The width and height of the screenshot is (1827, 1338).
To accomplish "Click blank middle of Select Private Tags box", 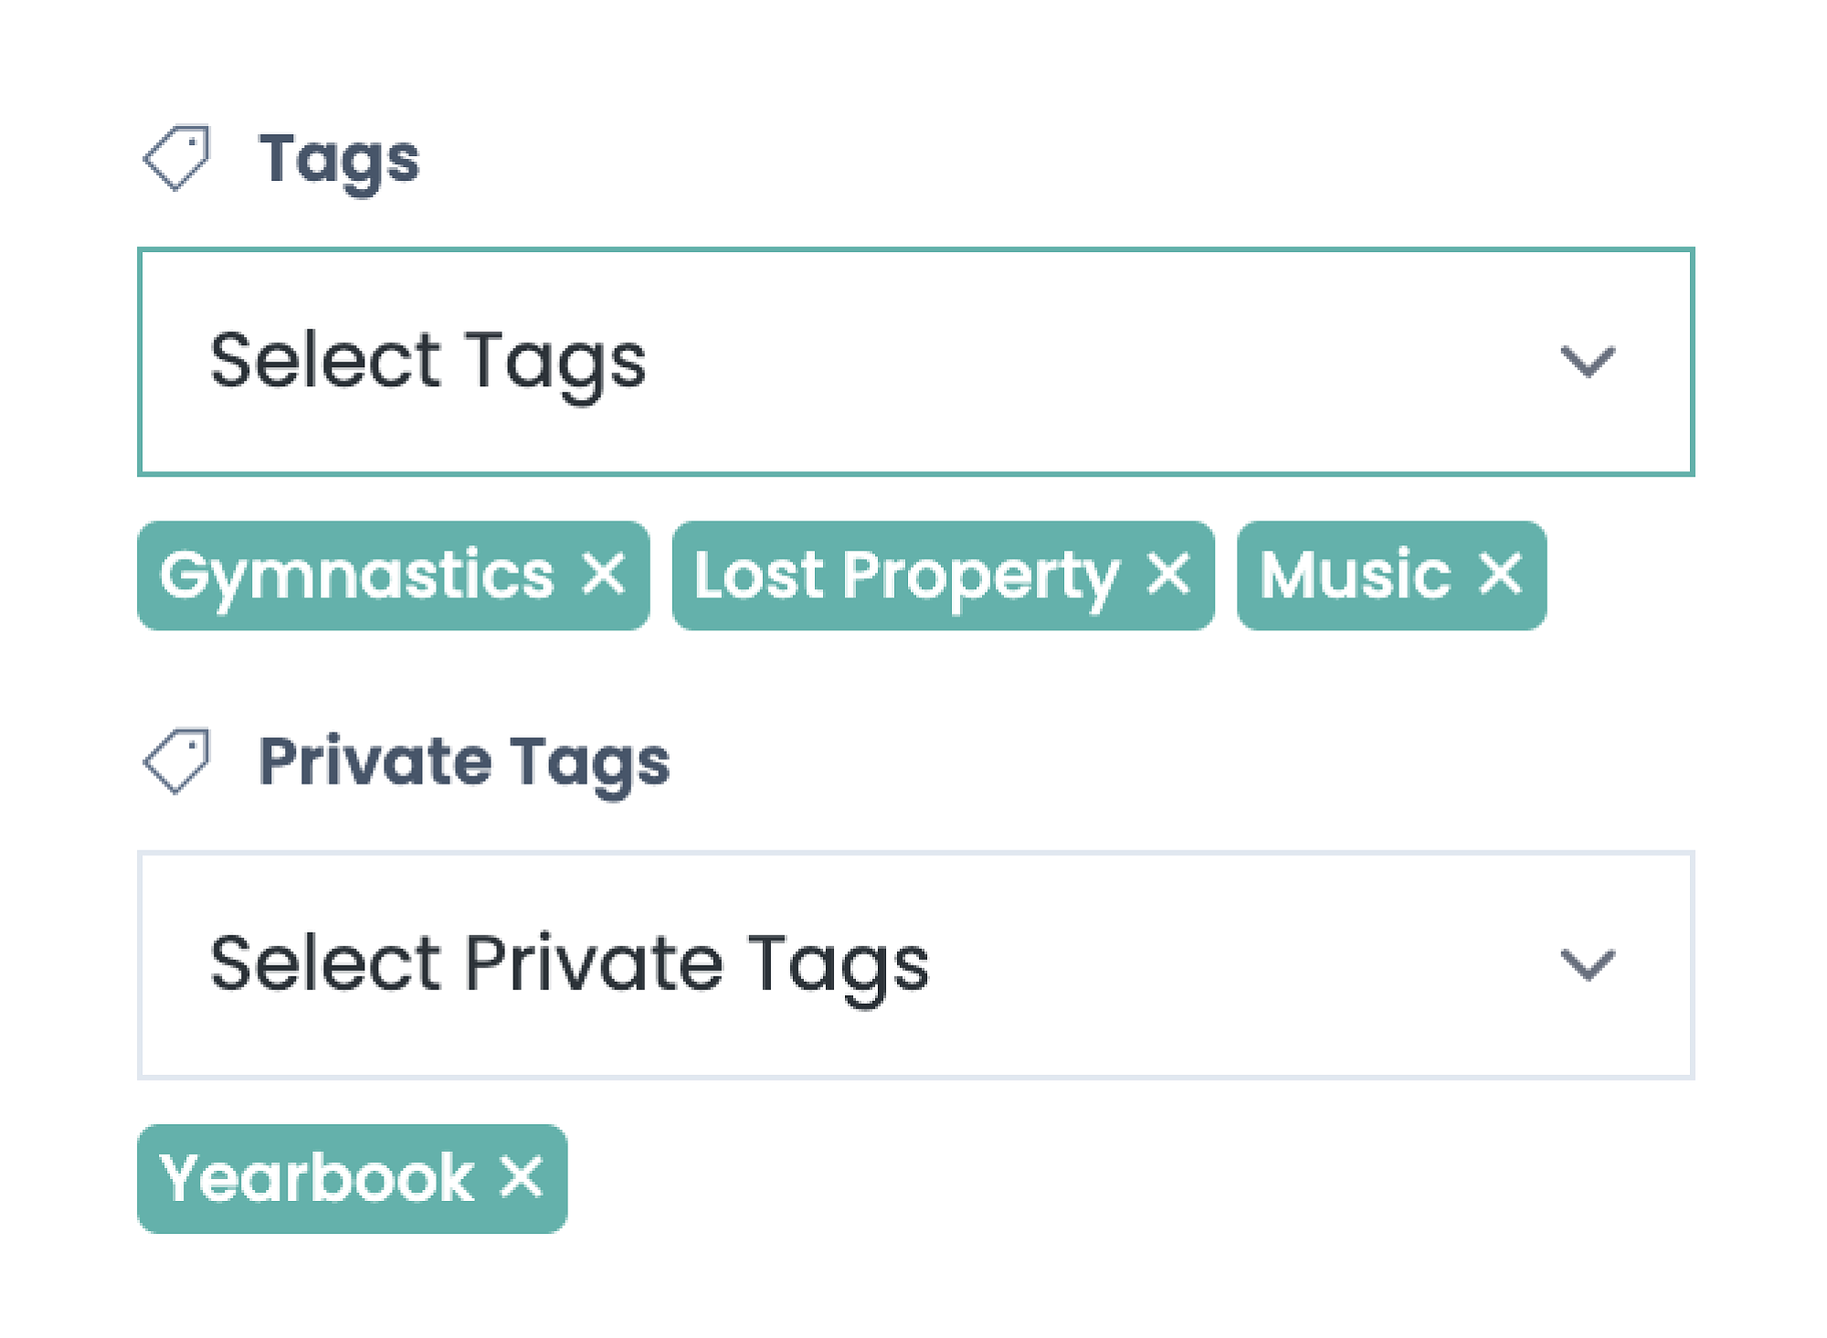I will coord(1233,964).
